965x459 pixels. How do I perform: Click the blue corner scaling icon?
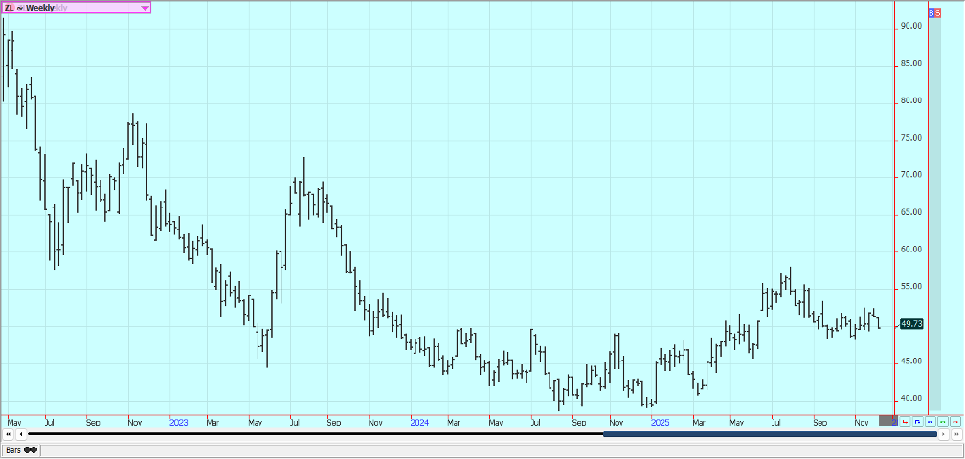coord(917,421)
